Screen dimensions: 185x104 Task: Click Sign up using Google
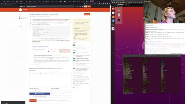tap(40, 91)
